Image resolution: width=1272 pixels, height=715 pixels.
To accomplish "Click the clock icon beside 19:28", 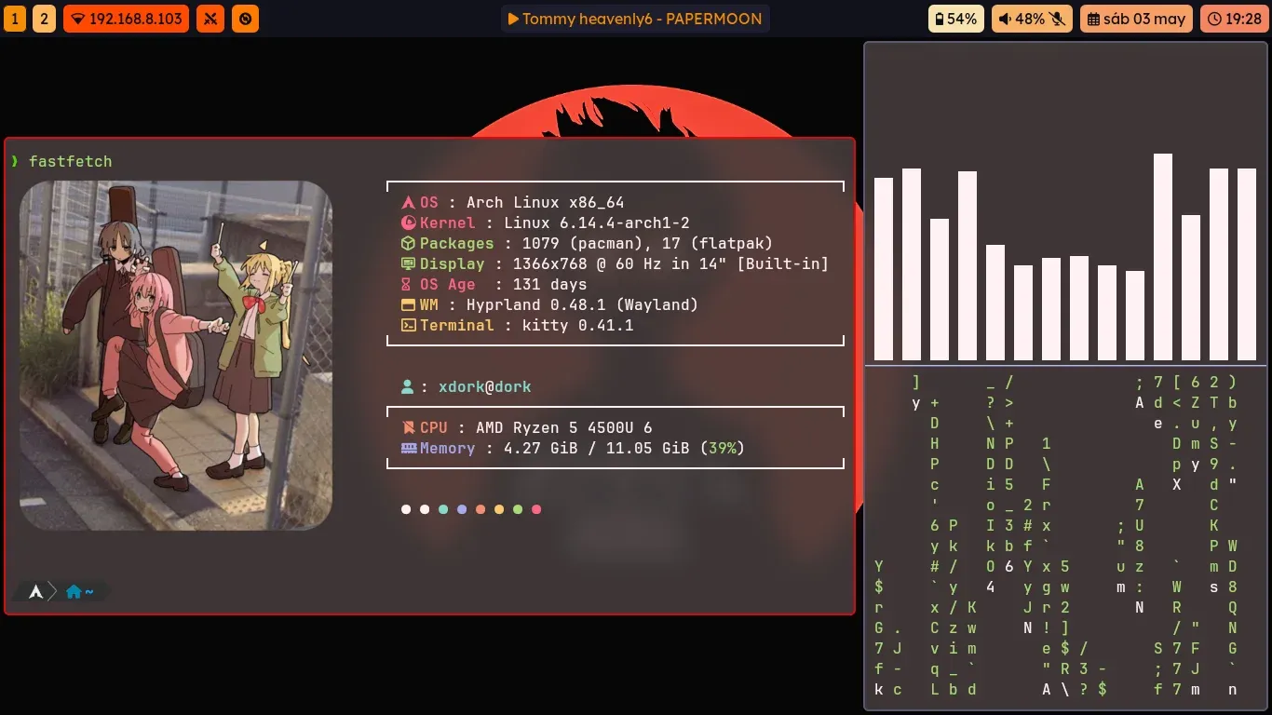I will pos(1214,19).
